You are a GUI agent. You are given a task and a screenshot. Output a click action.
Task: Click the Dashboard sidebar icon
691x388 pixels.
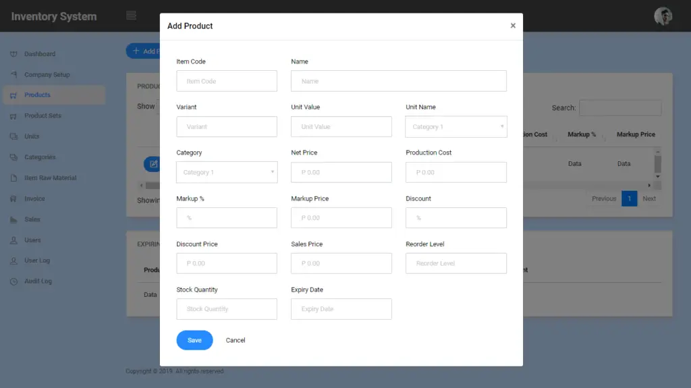click(13, 54)
